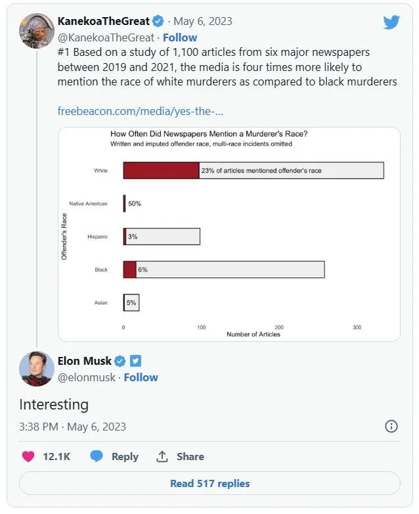Viewport: 419px width, 514px height.
Task: Read 517 replies
Action: click(x=209, y=483)
